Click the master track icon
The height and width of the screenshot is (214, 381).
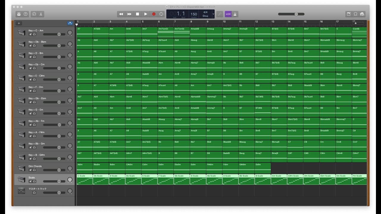pyautogui.click(x=21, y=191)
